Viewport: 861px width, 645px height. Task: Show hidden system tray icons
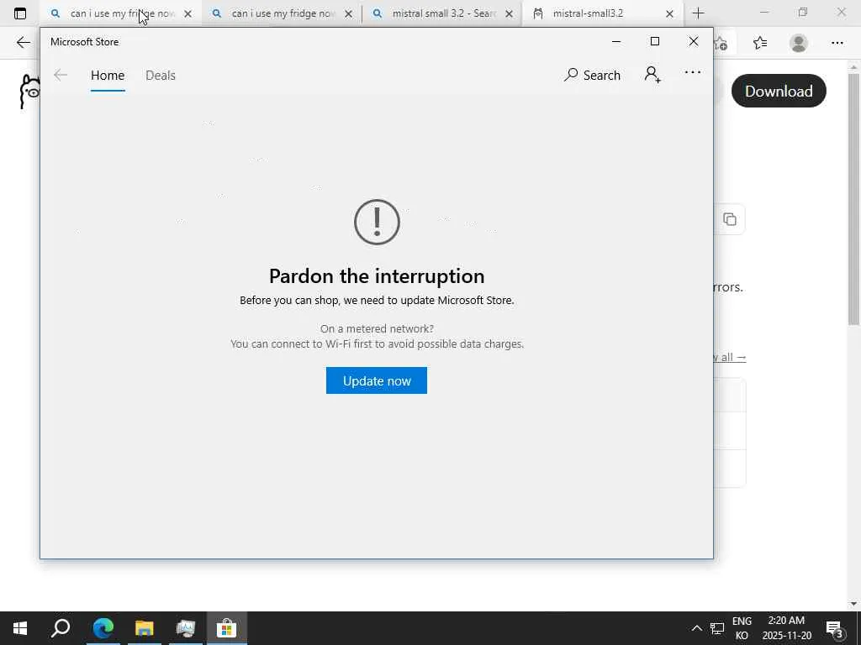tap(696, 628)
